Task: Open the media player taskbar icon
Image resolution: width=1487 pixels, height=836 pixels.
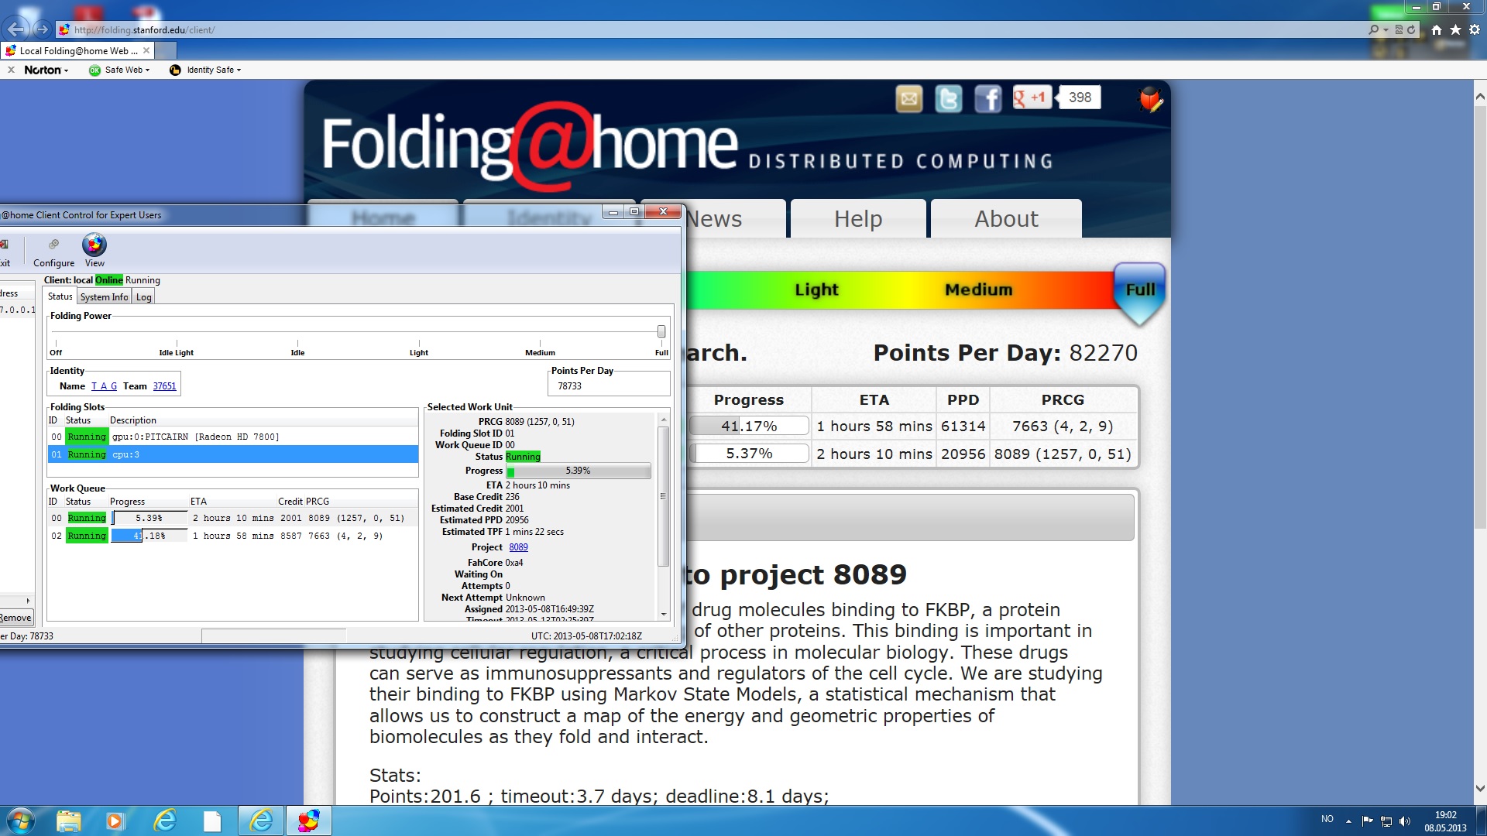Action: [x=115, y=821]
